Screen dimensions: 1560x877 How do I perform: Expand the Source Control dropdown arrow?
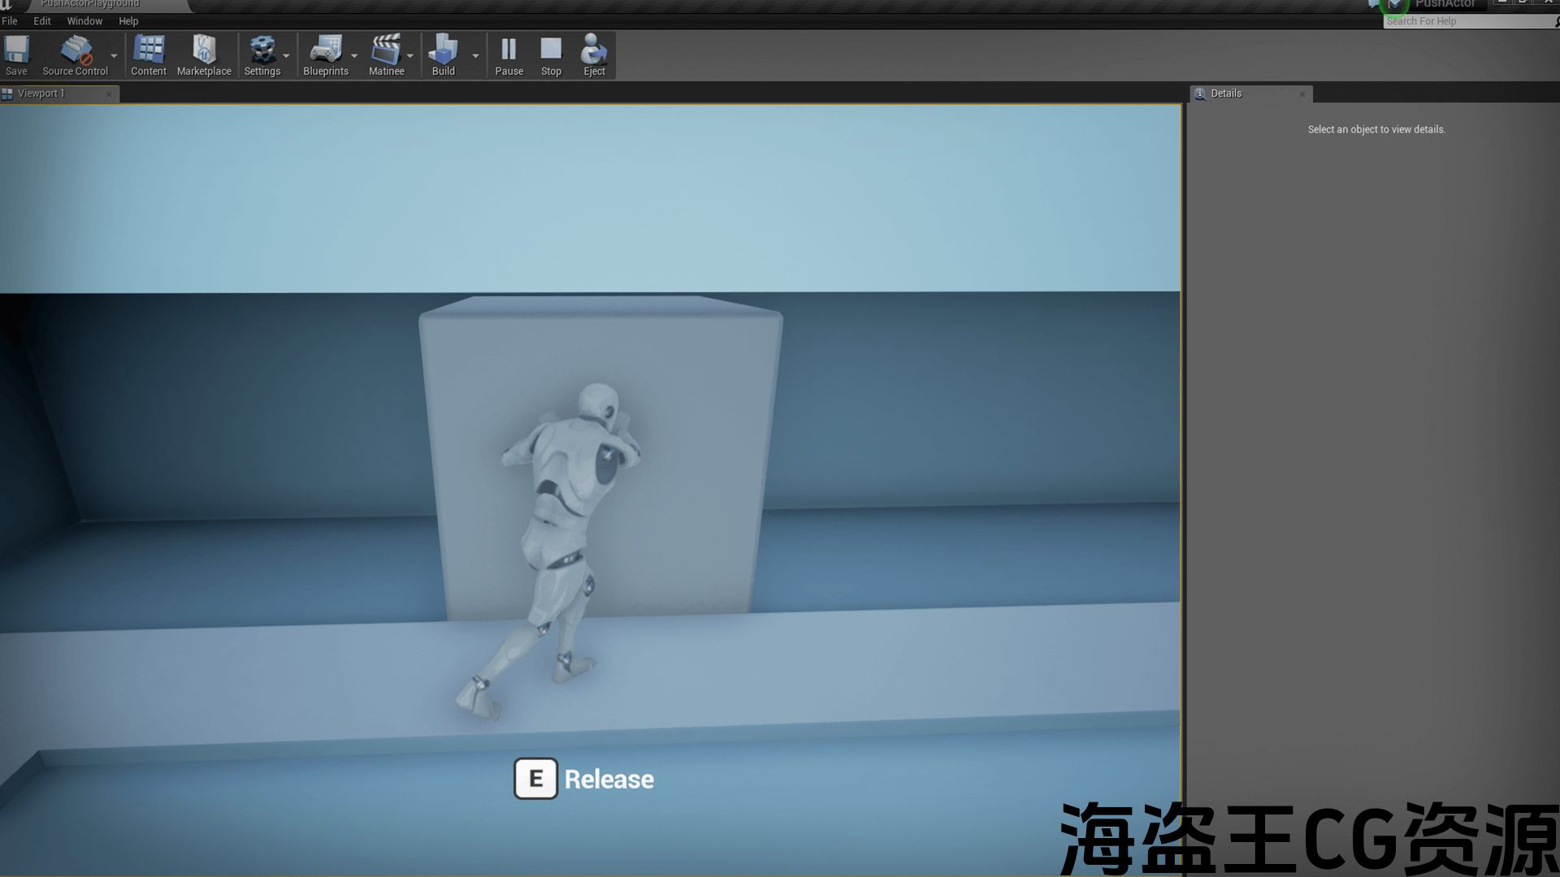[x=114, y=56]
